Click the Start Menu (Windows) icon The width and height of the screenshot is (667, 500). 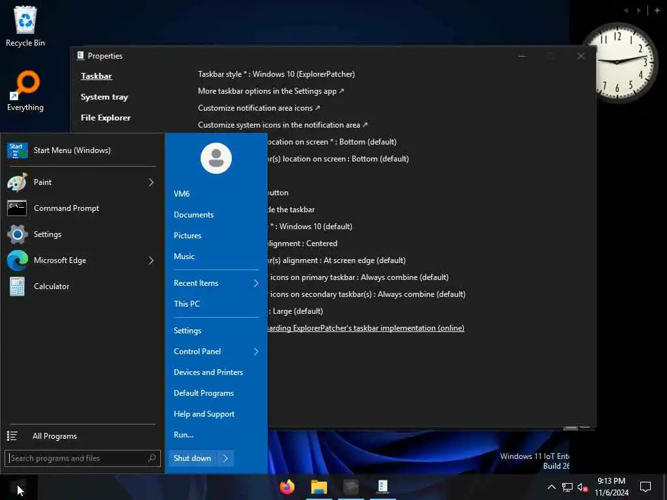[x=18, y=150]
